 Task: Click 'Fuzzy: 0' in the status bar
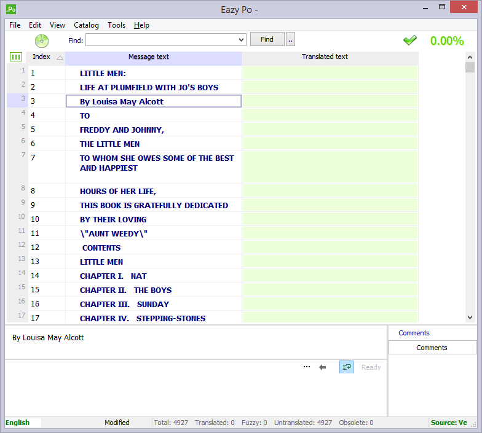pos(255,423)
